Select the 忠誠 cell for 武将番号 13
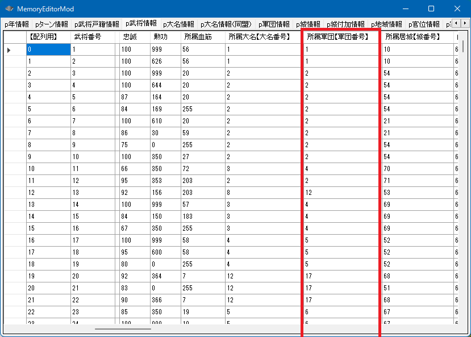 pos(135,193)
